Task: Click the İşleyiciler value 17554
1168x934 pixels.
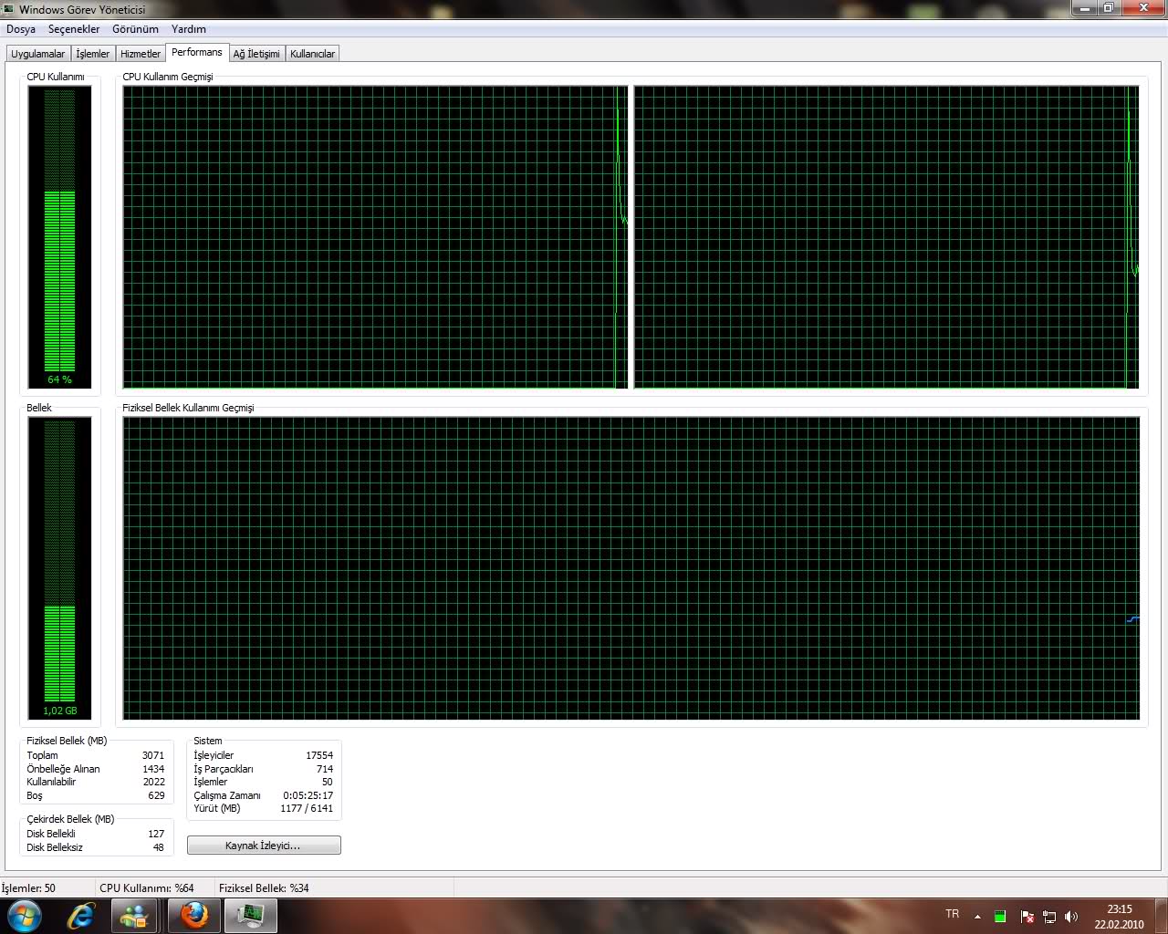Action: point(319,755)
